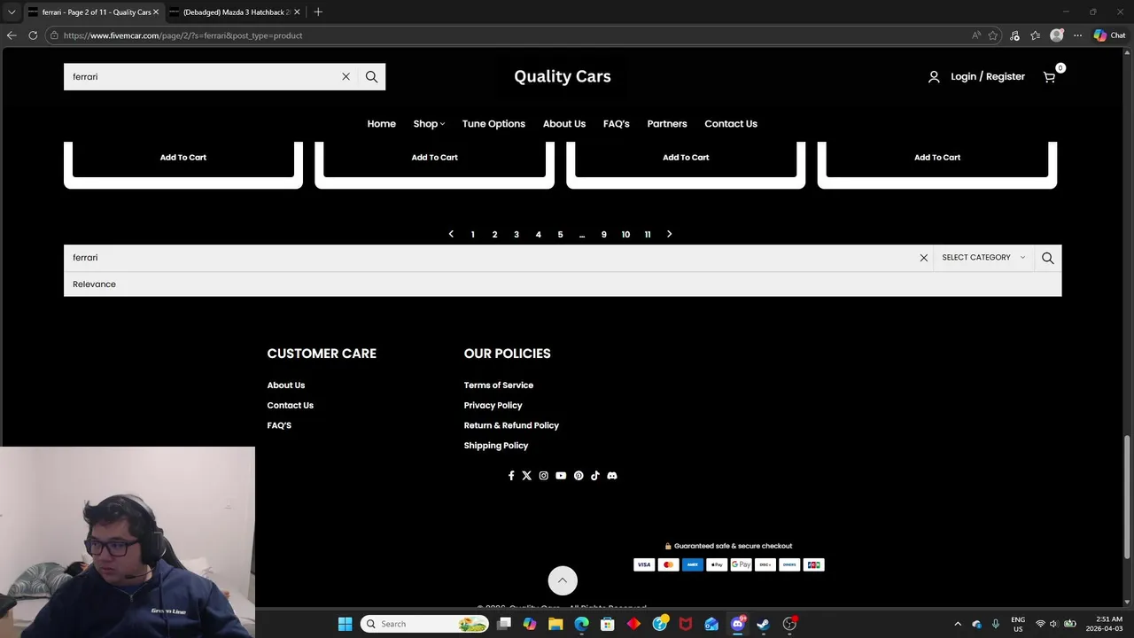Click the Login / Register link

click(x=988, y=77)
